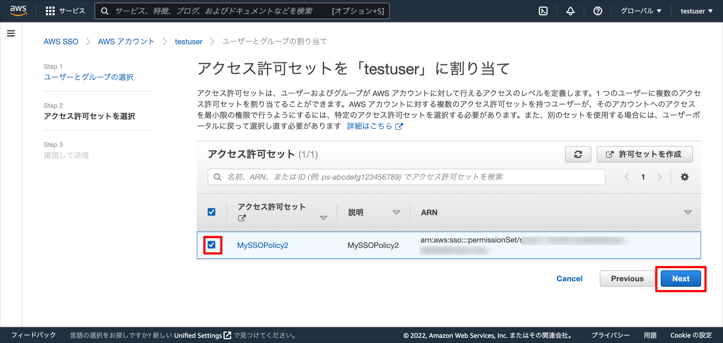Click Cancel
Image resolution: width=723 pixels, height=343 pixels.
(x=569, y=279)
